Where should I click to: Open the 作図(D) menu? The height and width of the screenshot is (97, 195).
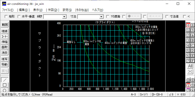pos(53,10)
